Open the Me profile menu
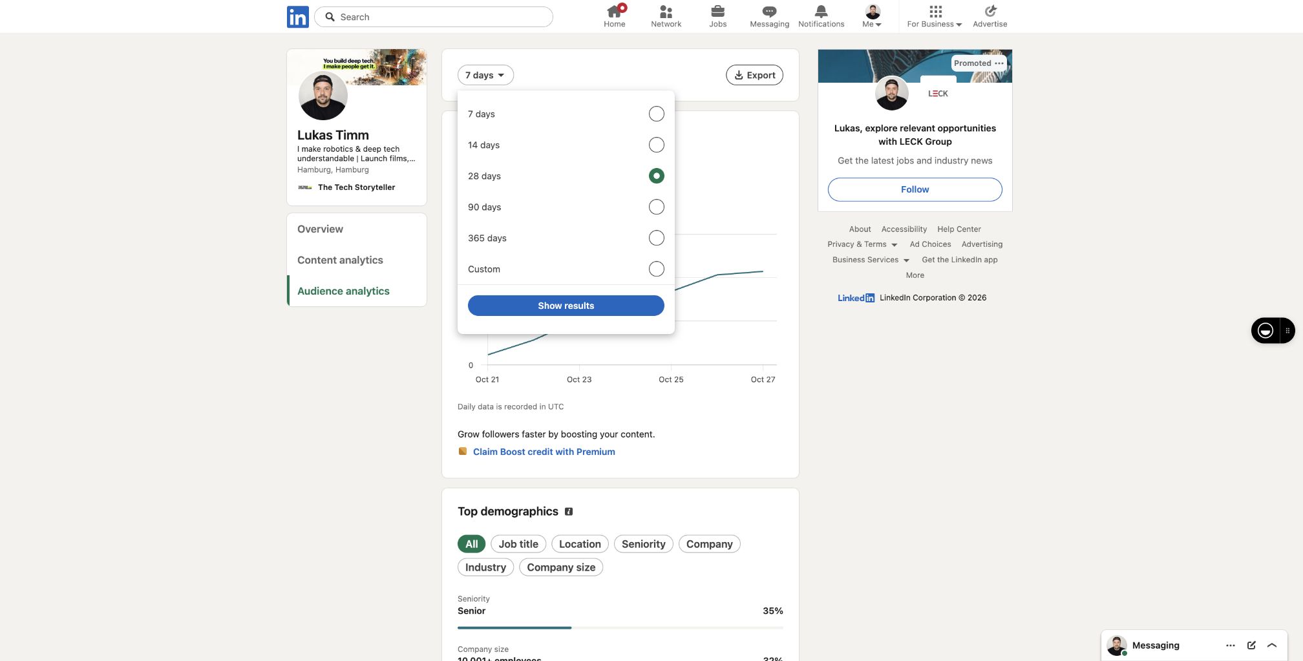Image resolution: width=1303 pixels, height=661 pixels. [x=873, y=17]
